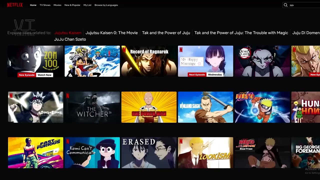Viewport: 320px width, 180px height.
Task: Click Next Episode badge on My Happy Marriage
Action: pyautogui.click(x=197, y=75)
